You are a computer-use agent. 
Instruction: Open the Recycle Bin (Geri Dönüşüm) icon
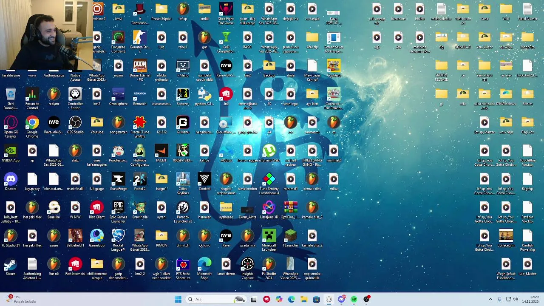click(11, 99)
